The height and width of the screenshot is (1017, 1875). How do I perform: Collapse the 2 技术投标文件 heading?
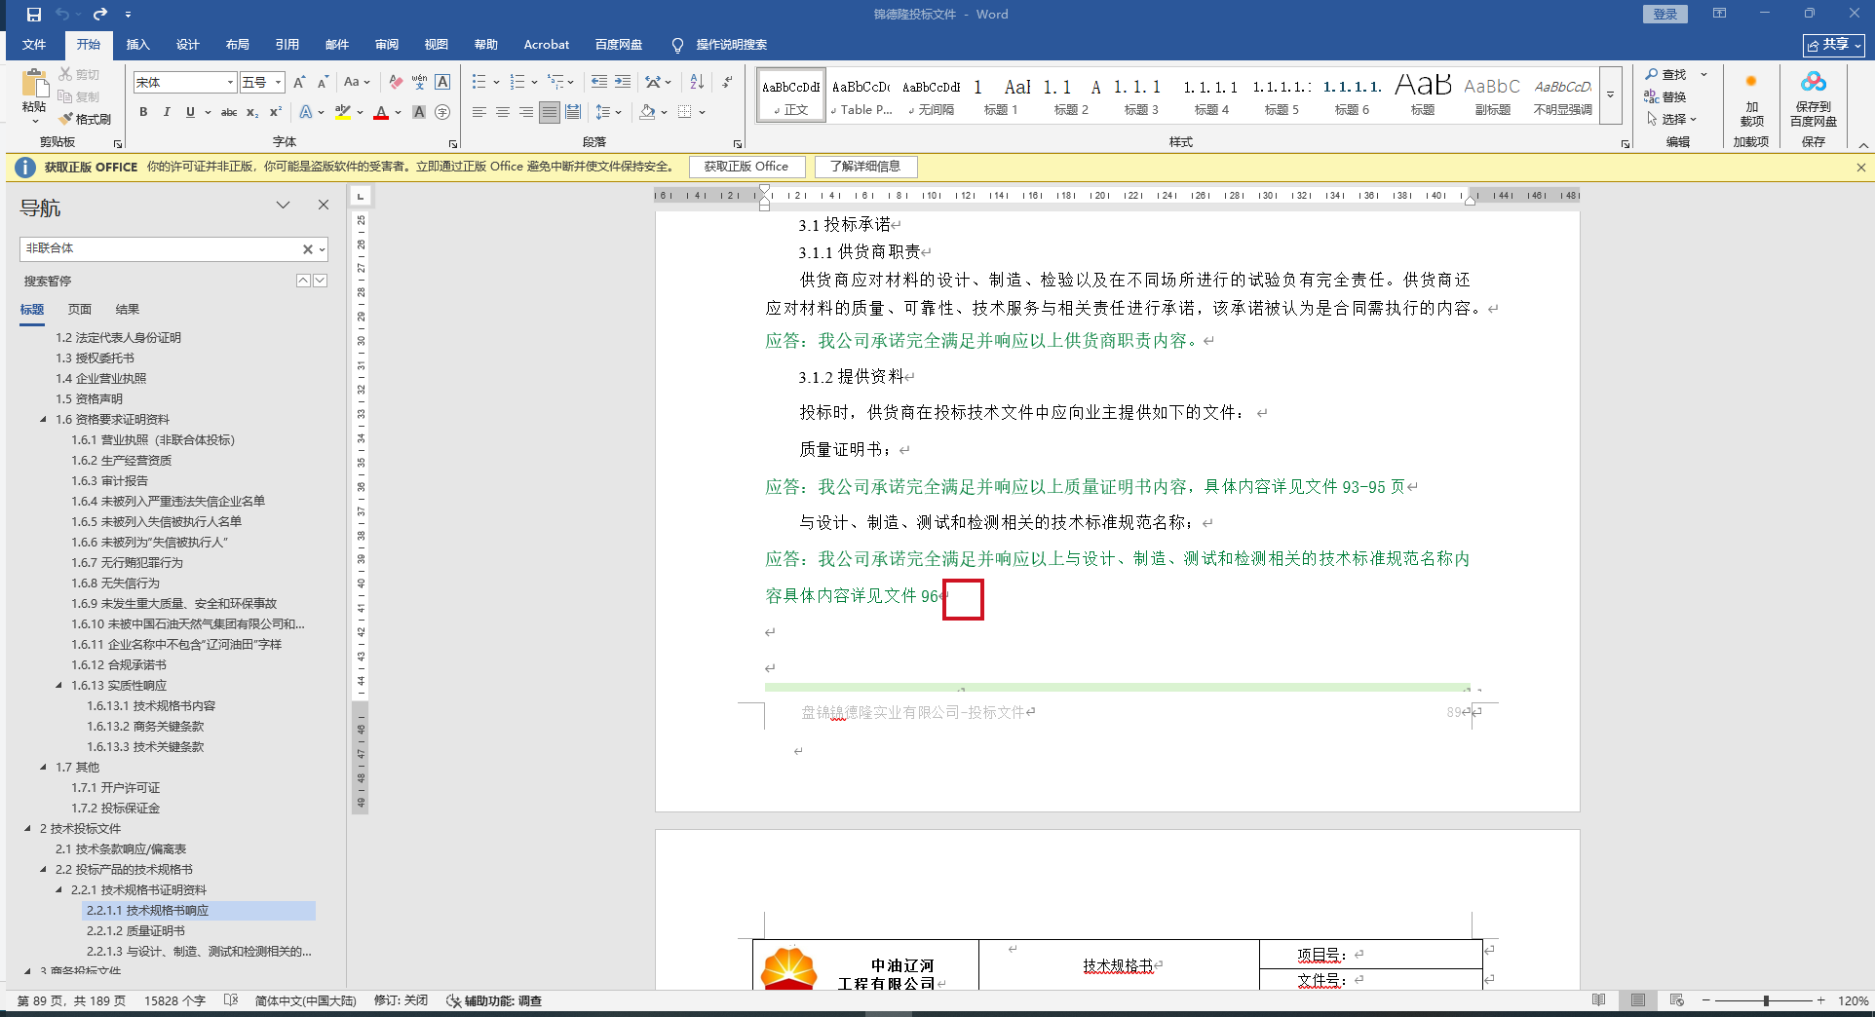tap(28, 829)
